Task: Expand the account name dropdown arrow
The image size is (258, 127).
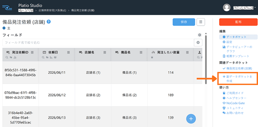Action: tap(255, 8)
